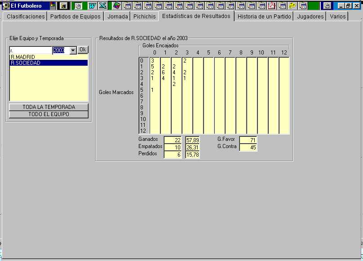The height and width of the screenshot is (261, 363).
Task: Click the Perdidos value 6 field
Action: pos(173,155)
